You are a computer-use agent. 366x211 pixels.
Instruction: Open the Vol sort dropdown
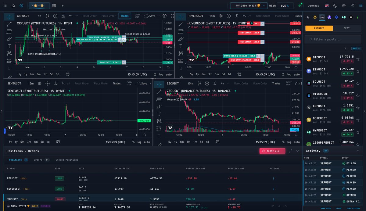pos(356,48)
